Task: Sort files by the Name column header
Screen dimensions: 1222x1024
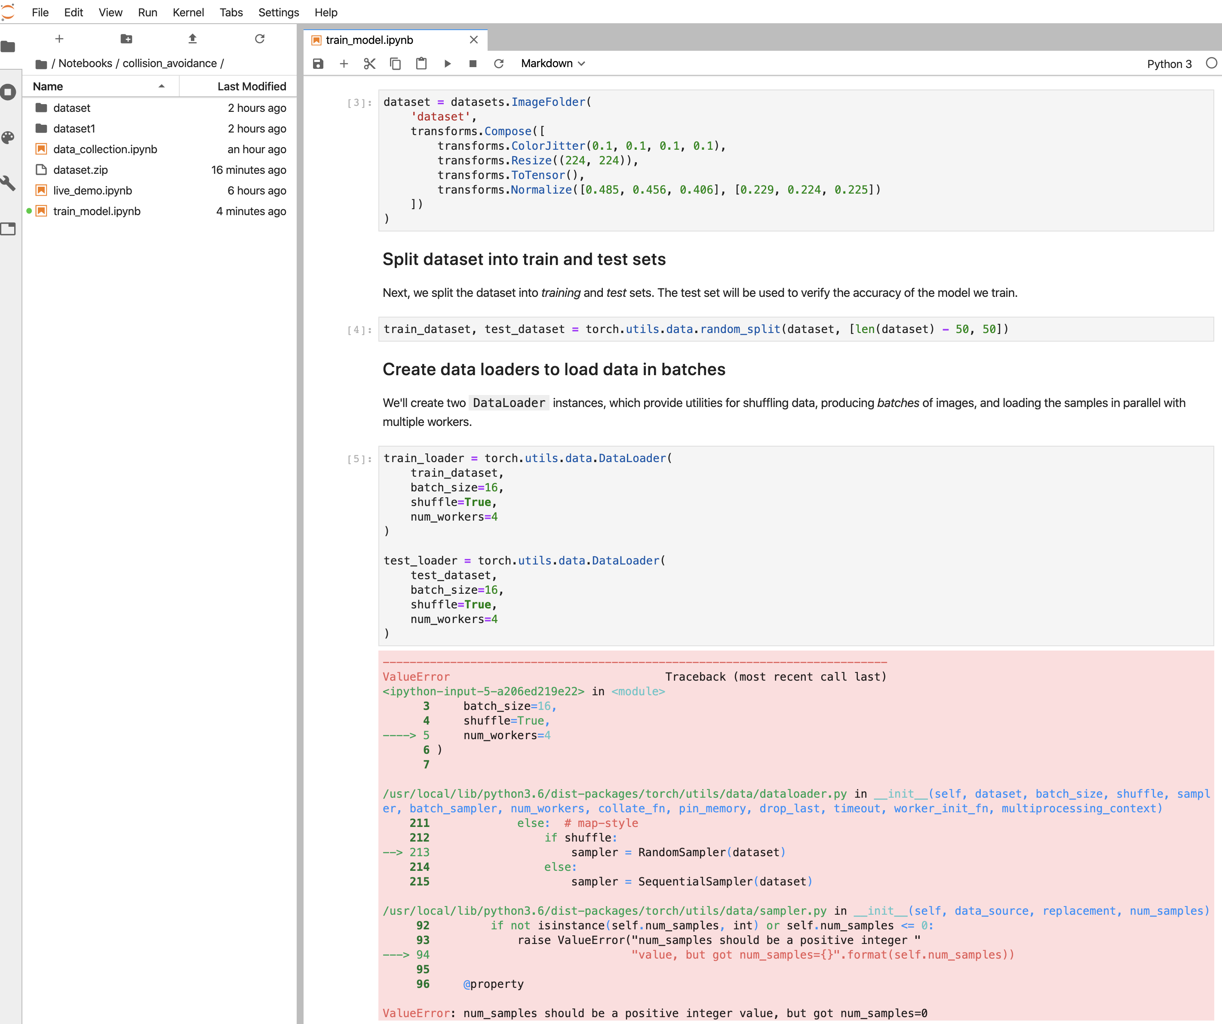Action: tap(48, 86)
